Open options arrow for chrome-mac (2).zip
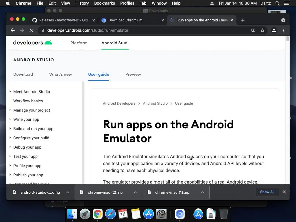 tap(135, 192)
